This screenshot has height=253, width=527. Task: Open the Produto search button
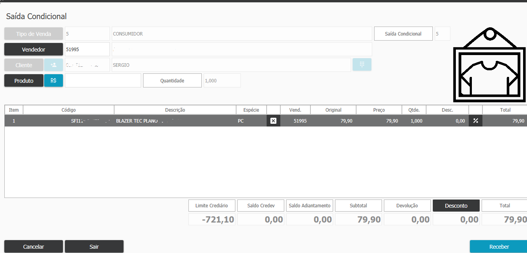tap(24, 80)
